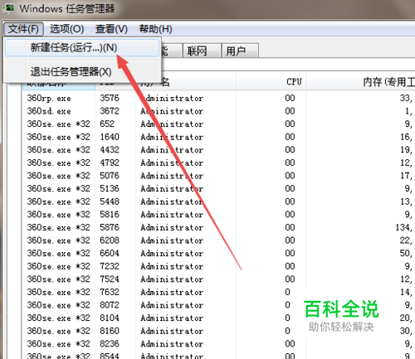Switch to the 联网 tab
The image size is (415, 359).
[202, 51]
